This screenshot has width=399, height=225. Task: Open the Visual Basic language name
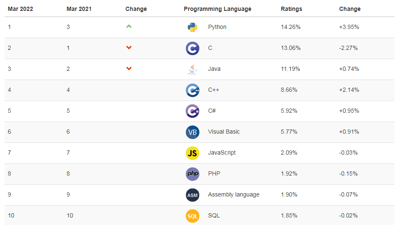coord(224,132)
